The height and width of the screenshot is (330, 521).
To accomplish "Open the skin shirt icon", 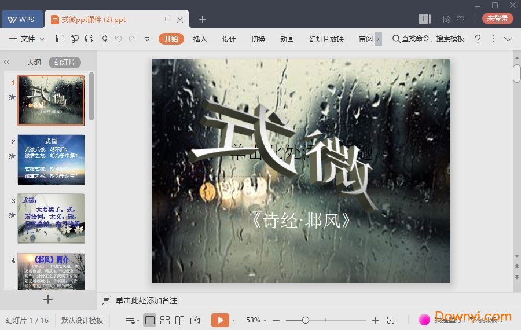I will coord(461,19).
